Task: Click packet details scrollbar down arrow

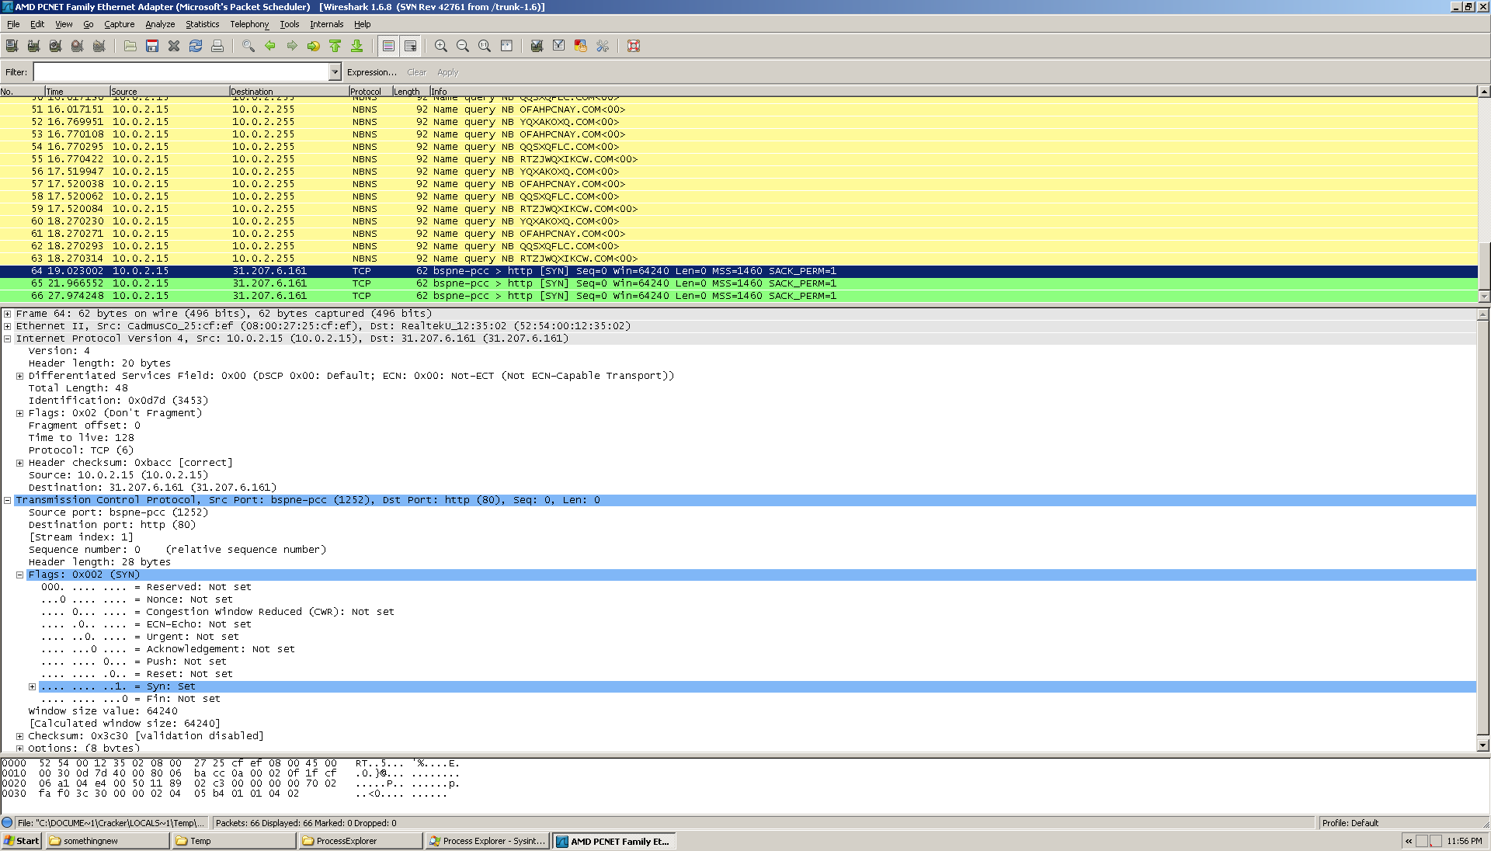Action: pos(1483,745)
